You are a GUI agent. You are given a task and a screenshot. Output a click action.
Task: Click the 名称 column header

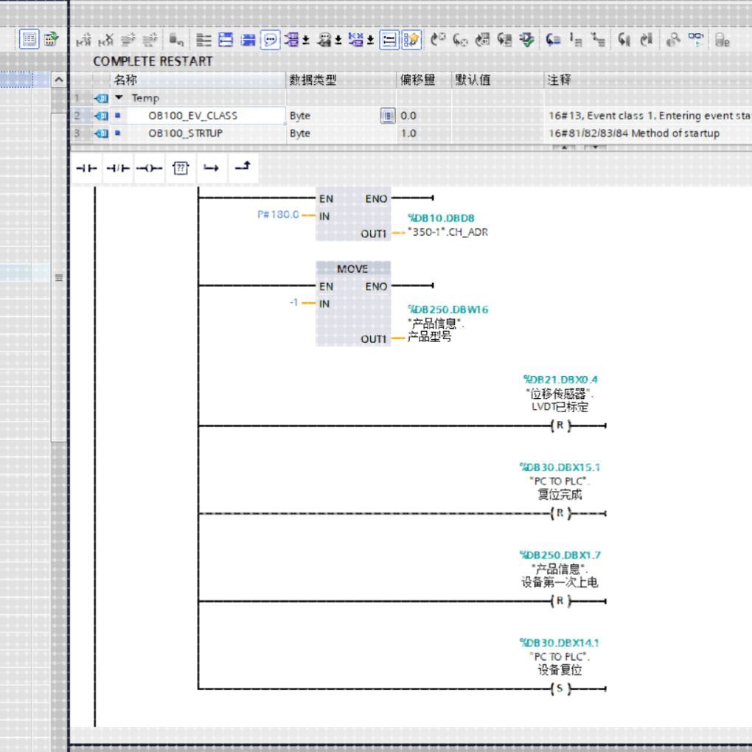[x=198, y=80]
